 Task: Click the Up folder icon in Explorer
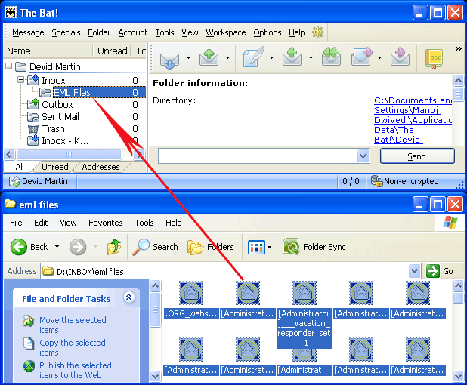coord(114,246)
